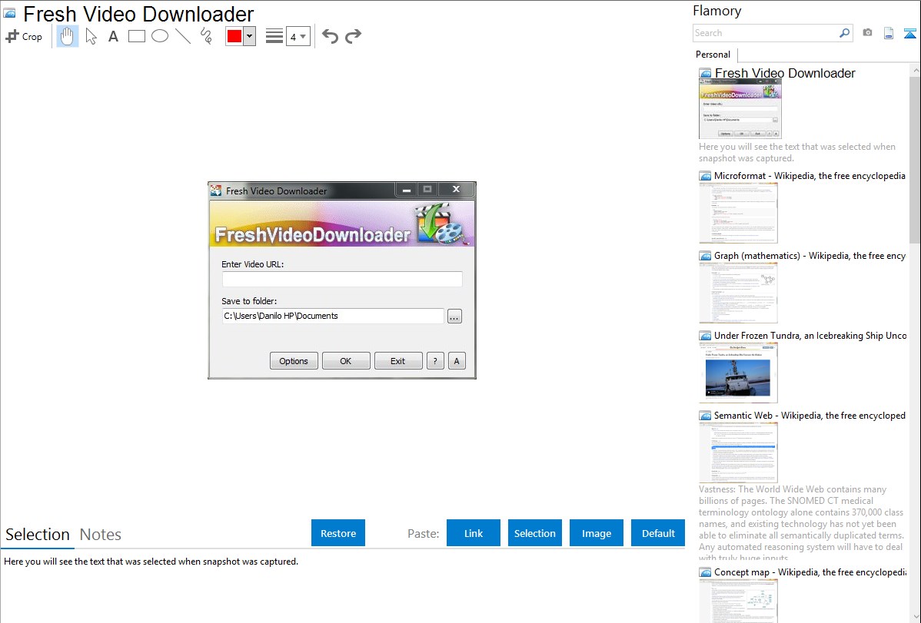
Task: Click Semantic Web - Wikipedia title text
Action: 810,415
